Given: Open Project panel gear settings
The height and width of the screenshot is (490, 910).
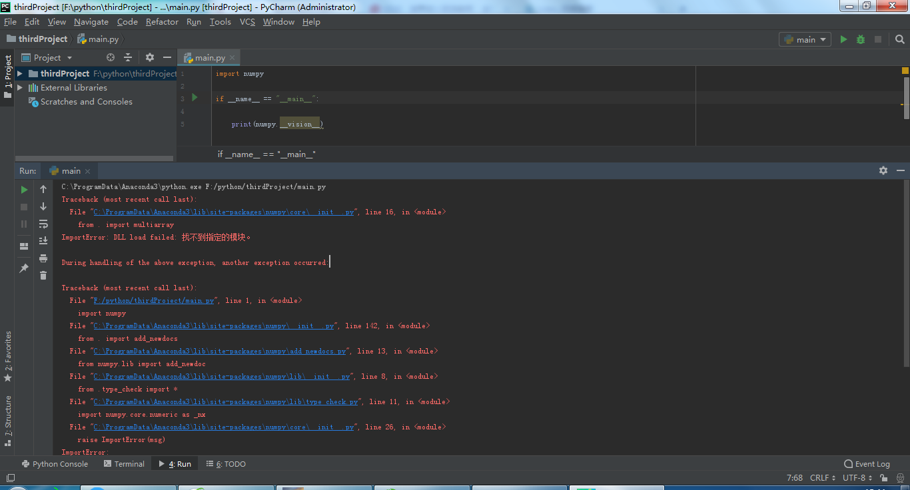Looking at the screenshot, I should [150, 58].
